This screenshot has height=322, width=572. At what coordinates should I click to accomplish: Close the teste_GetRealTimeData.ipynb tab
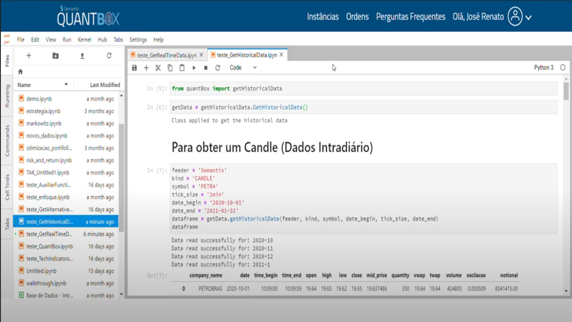tap(201, 55)
